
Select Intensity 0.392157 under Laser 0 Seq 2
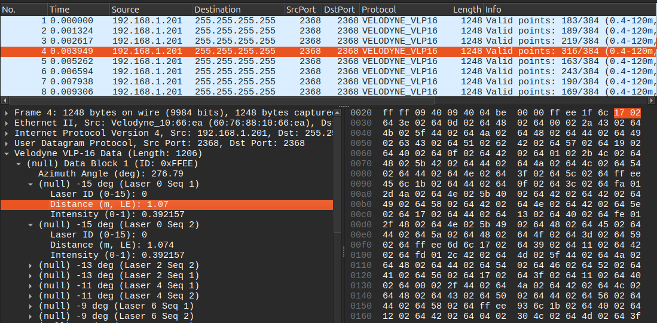click(x=117, y=255)
